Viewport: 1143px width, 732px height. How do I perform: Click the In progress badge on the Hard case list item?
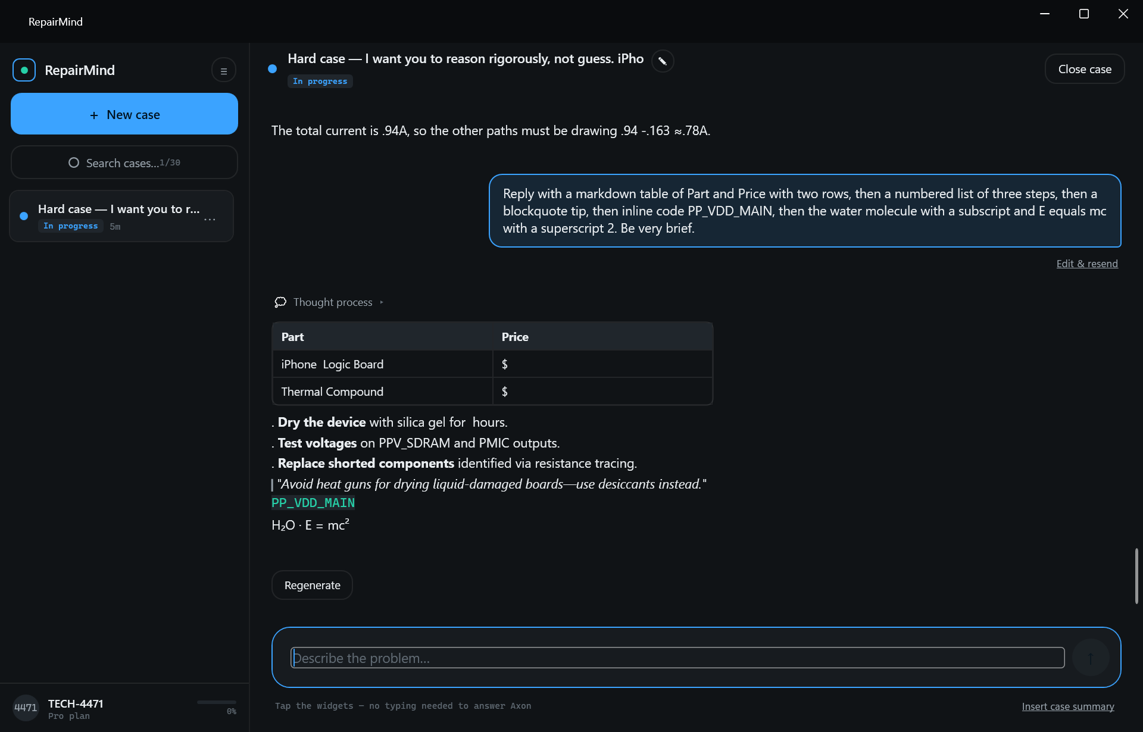[x=70, y=226]
